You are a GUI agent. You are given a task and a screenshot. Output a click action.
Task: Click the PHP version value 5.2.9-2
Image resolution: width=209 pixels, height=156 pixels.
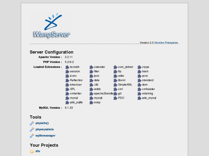pyautogui.click(x=69, y=62)
